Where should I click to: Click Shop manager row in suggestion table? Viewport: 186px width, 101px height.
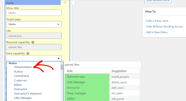point(87,93)
